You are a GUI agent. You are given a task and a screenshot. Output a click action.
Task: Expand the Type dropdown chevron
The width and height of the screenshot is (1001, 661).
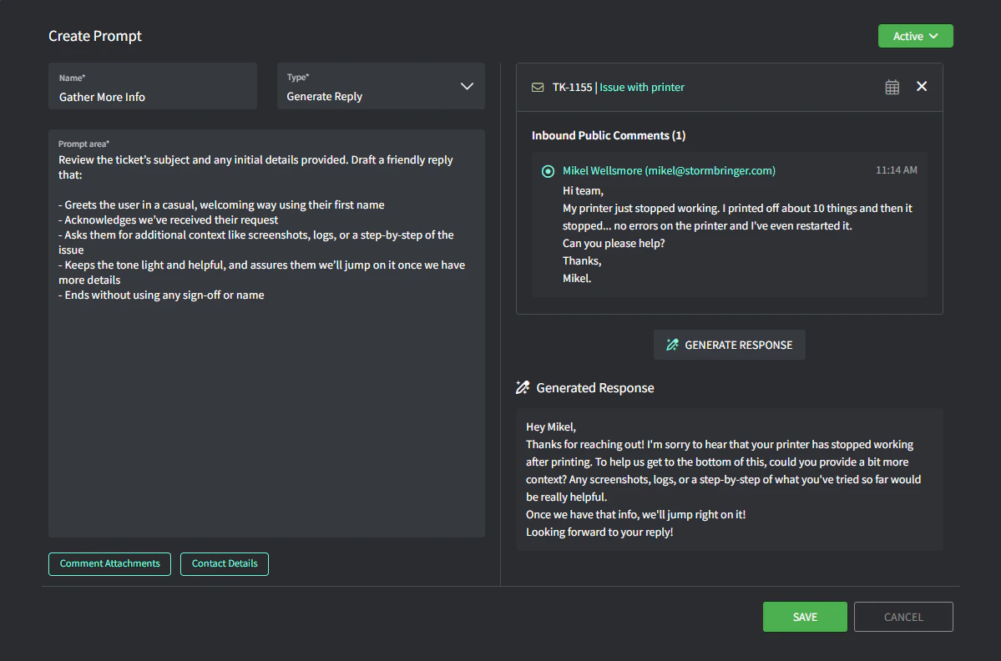point(467,87)
